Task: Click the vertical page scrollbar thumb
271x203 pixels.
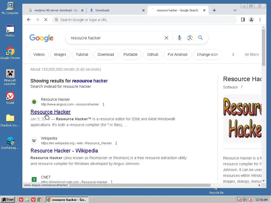Action: 263,48
